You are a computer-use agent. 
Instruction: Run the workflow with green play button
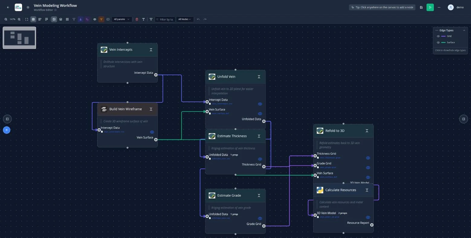click(x=430, y=7)
